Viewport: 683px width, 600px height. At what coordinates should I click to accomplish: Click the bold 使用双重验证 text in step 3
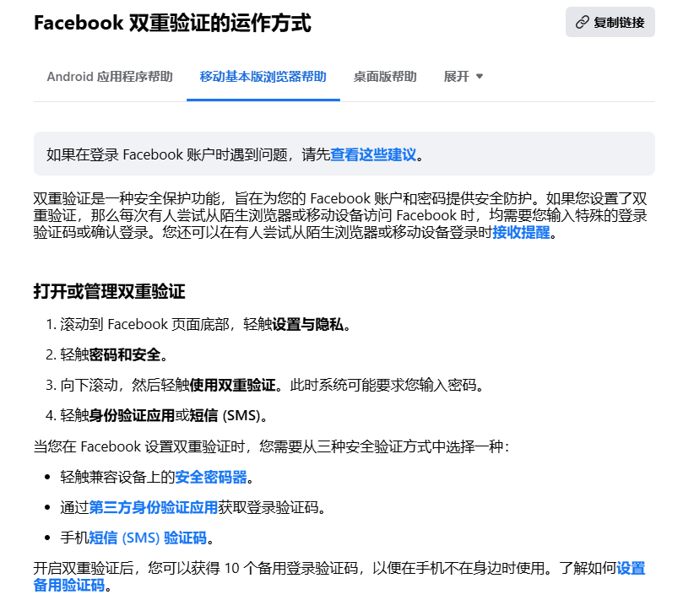click(233, 385)
